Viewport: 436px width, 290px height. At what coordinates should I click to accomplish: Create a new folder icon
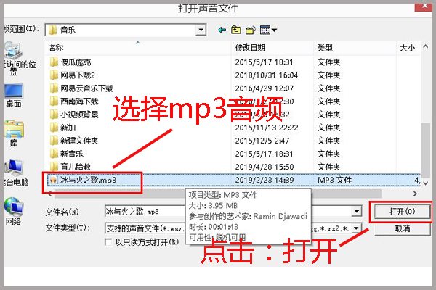(x=251, y=30)
